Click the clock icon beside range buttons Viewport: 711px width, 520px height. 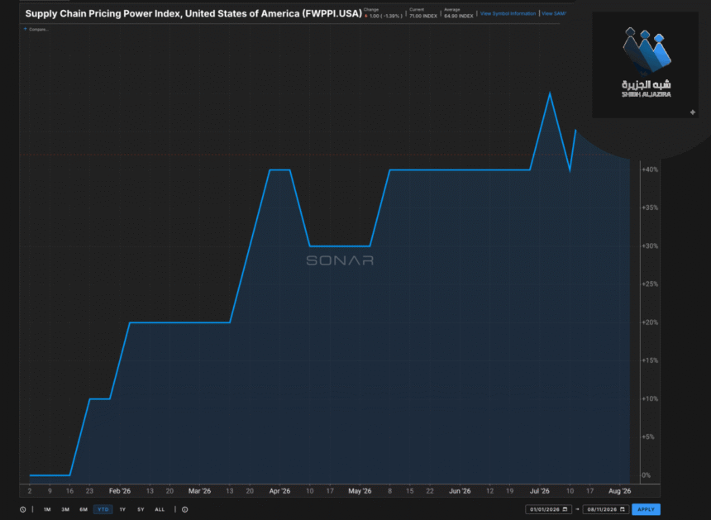pyautogui.click(x=22, y=509)
